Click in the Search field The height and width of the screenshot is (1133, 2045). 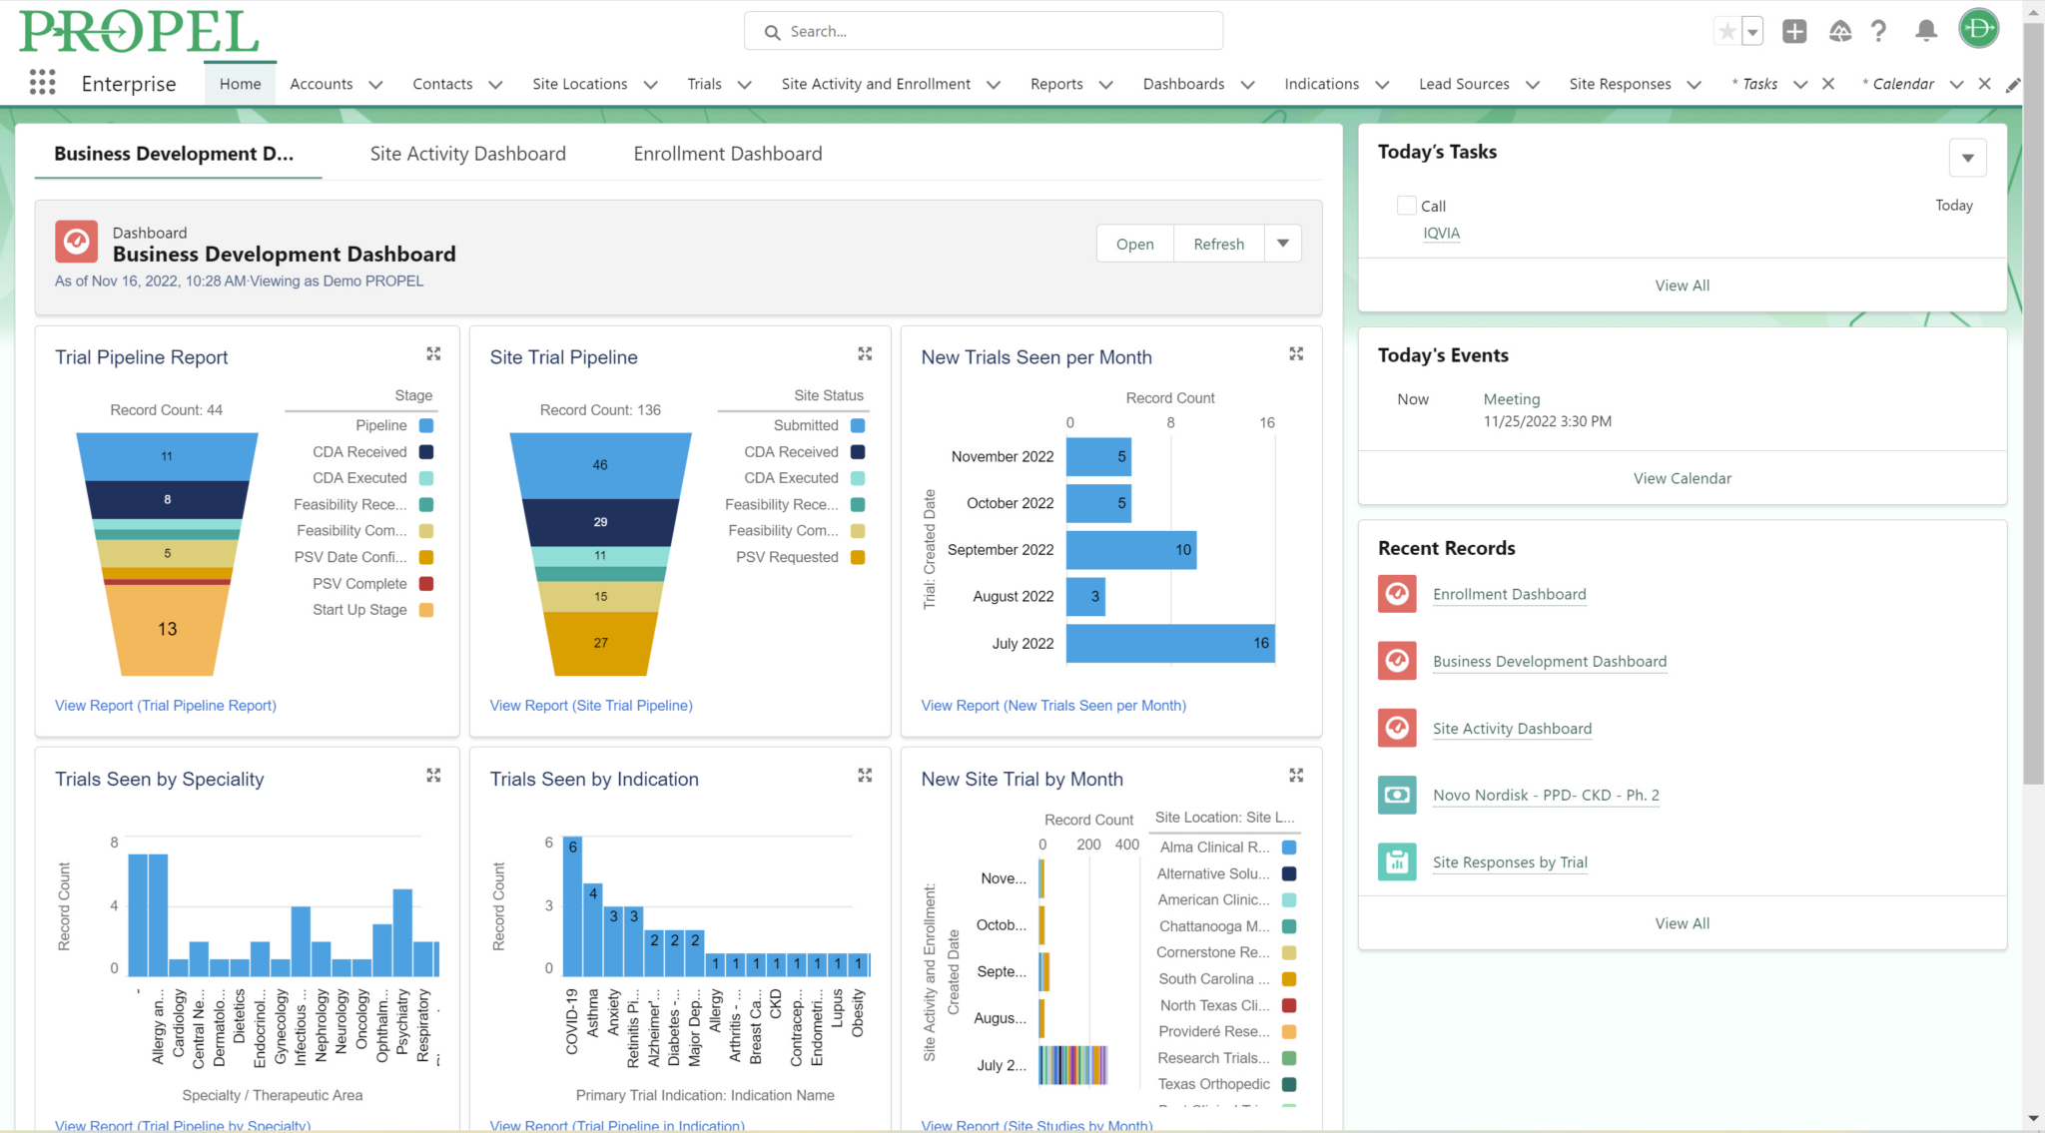tap(984, 31)
